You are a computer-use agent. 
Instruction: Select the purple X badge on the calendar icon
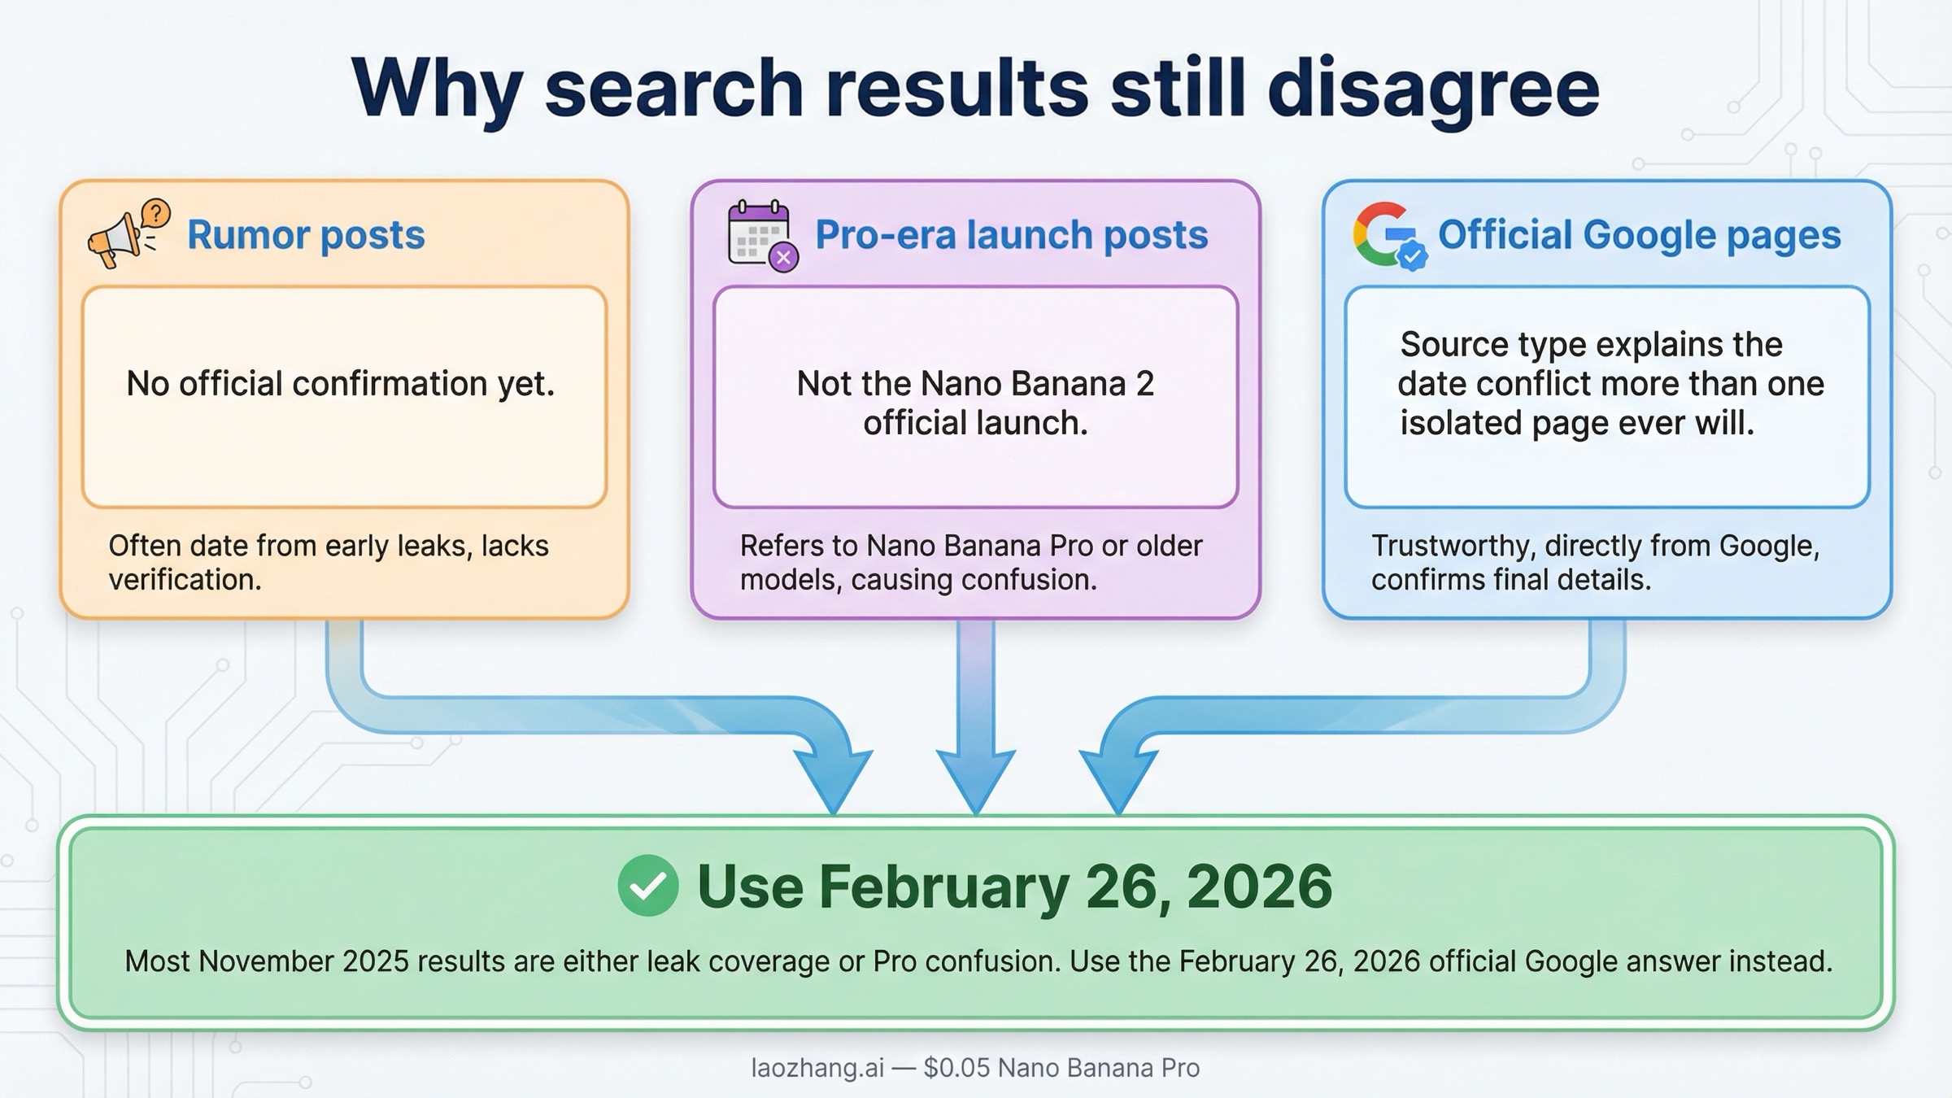[782, 258]
